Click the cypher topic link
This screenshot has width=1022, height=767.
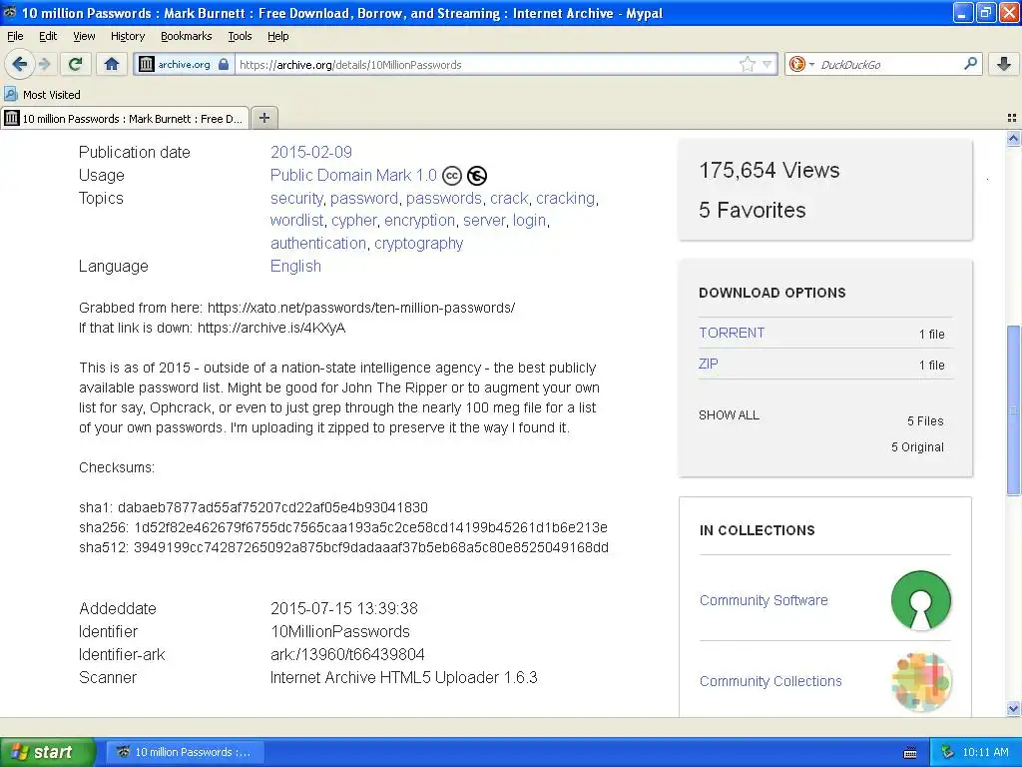pos(354,221)
